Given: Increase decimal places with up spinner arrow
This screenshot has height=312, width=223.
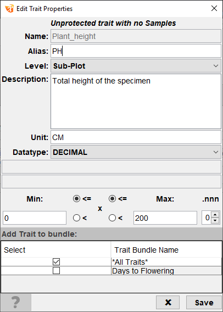Looking at the screenshot, I should [x=215, y=215].
